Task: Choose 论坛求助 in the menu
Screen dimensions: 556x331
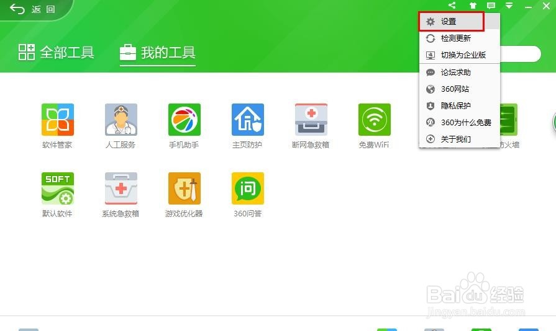Action: (460, 73)
